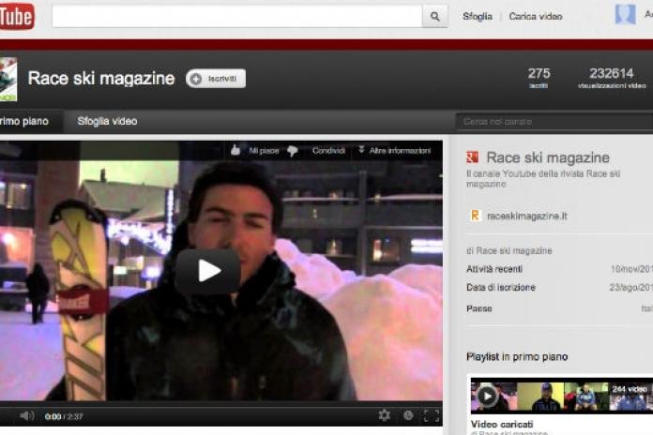The height and width of the screenshot is (435, 653).
Task: Open the Sfoglia link in header
Action: [477, 16]
